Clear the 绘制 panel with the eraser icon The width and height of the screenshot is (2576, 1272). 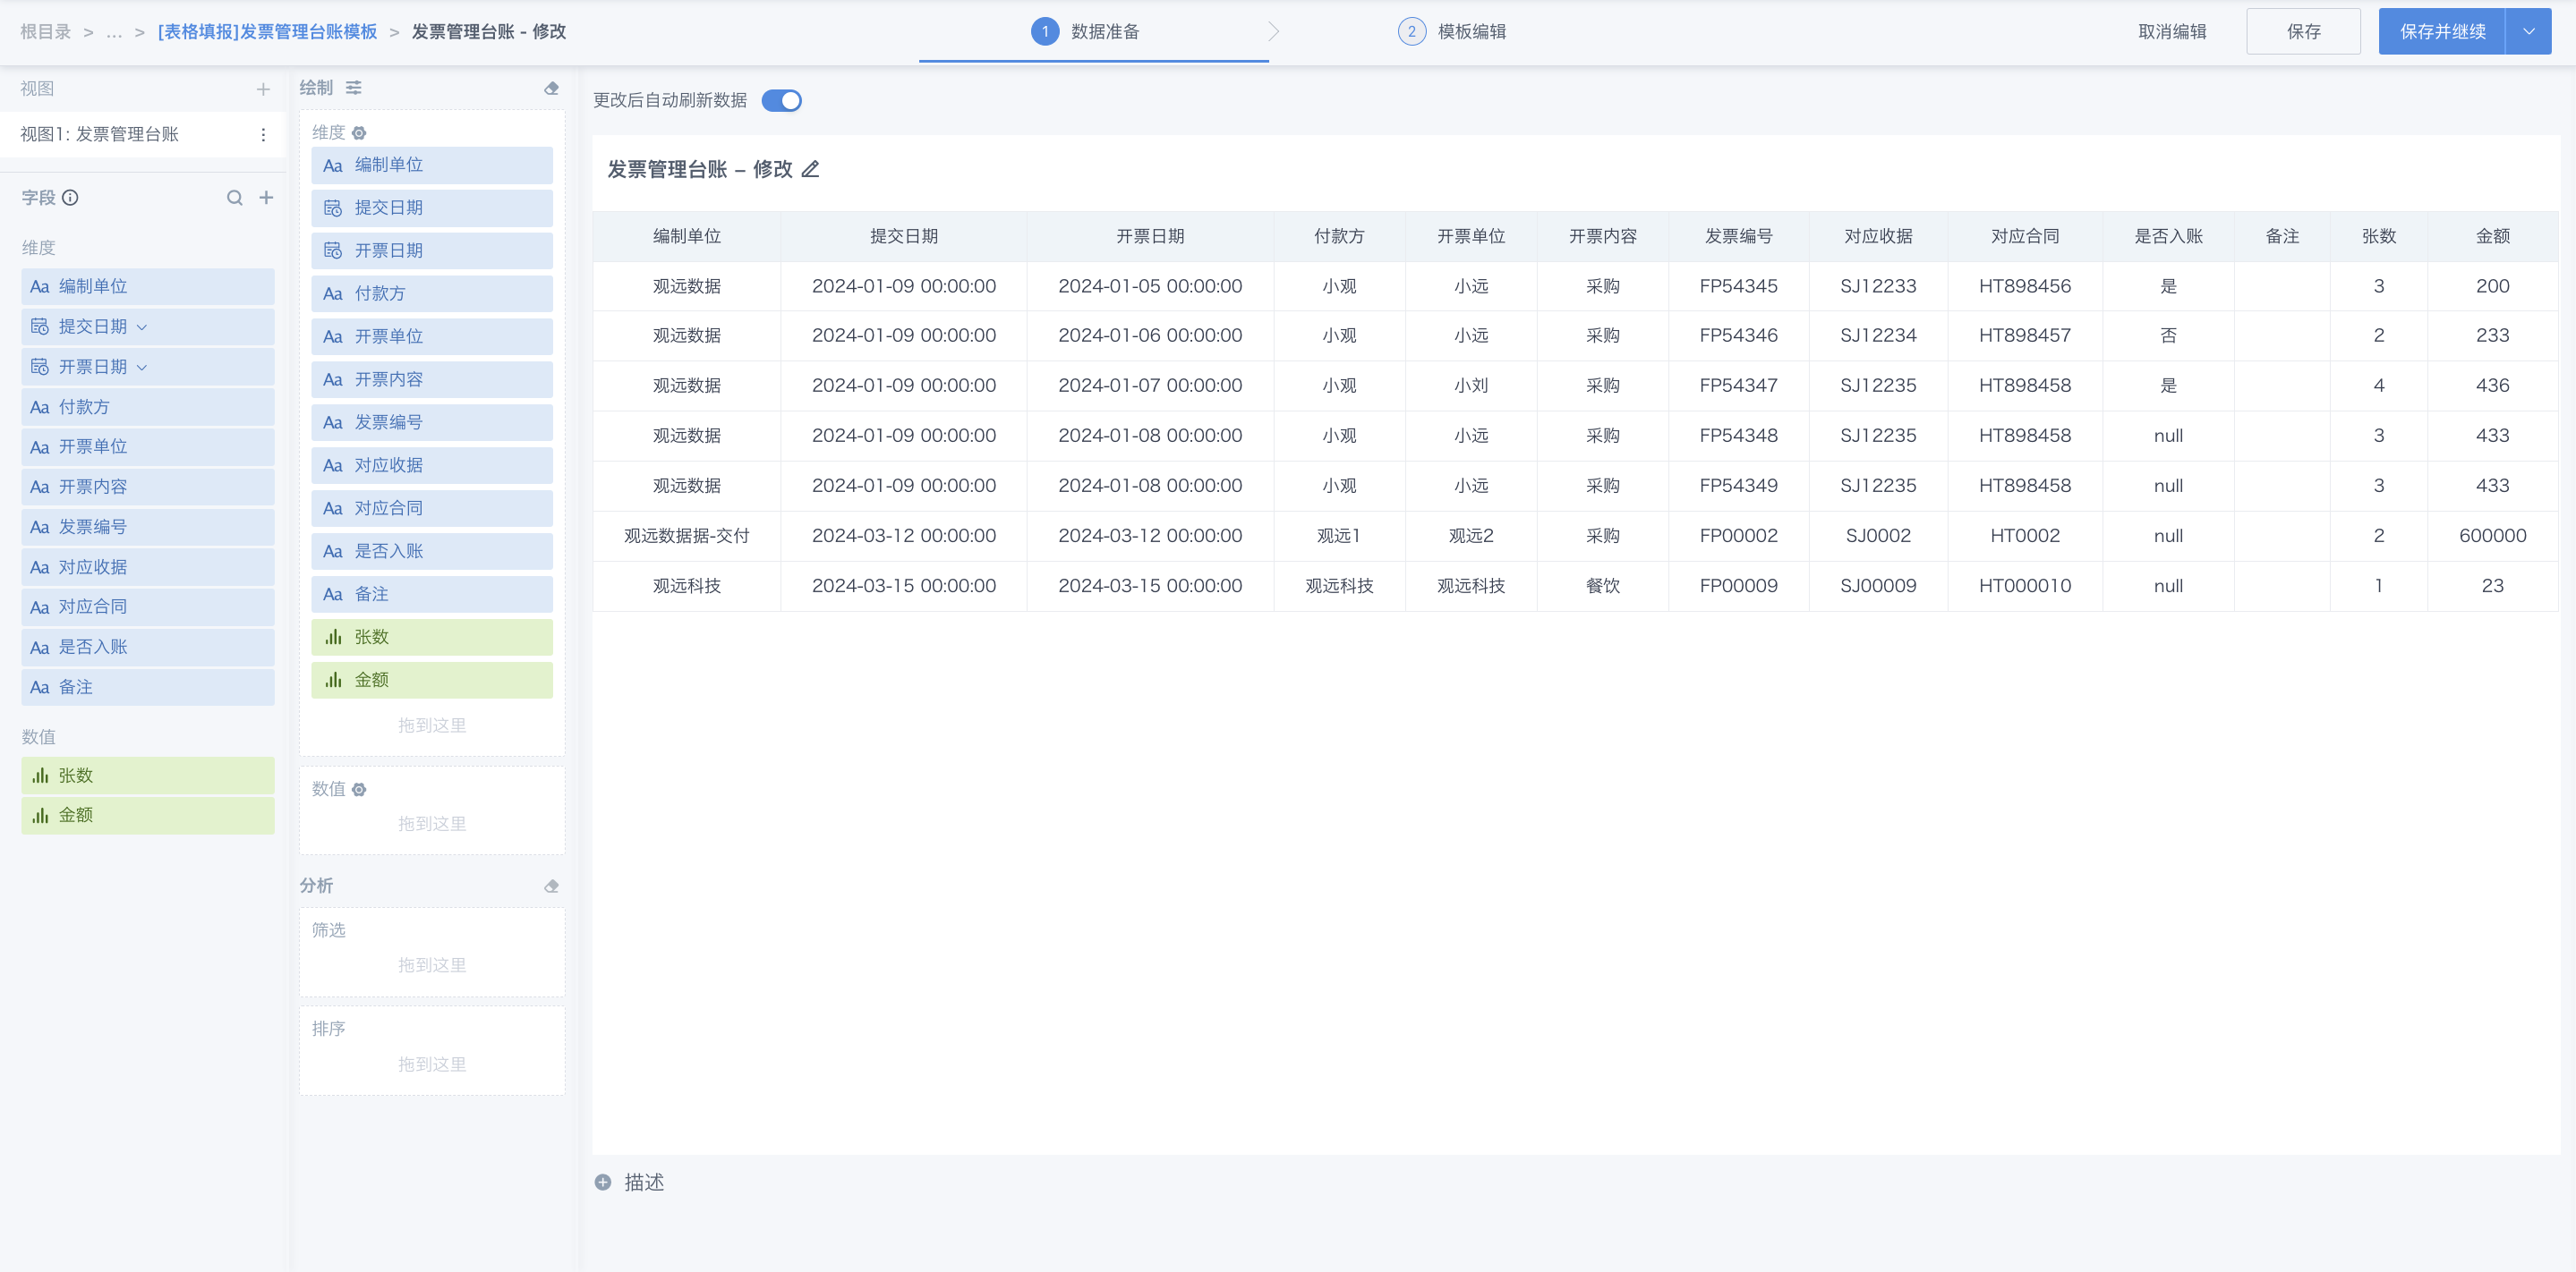click(x=551, y=88)
